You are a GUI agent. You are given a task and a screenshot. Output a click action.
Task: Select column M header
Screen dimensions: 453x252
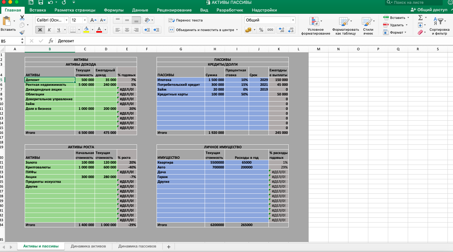(x=318, y=49)
